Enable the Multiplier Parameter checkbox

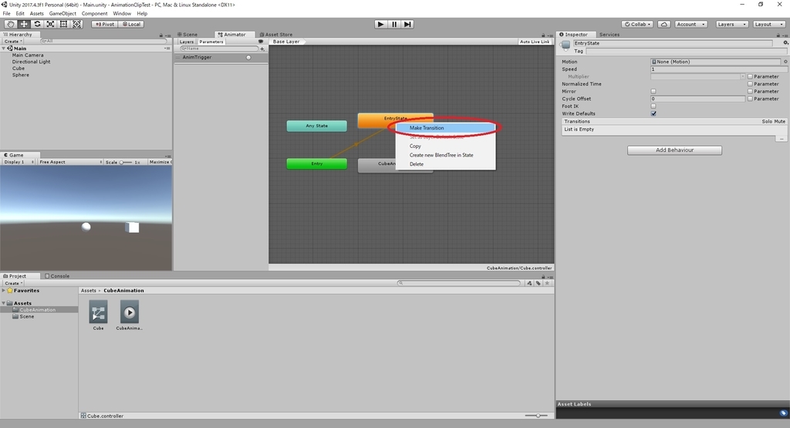(750, 76)
